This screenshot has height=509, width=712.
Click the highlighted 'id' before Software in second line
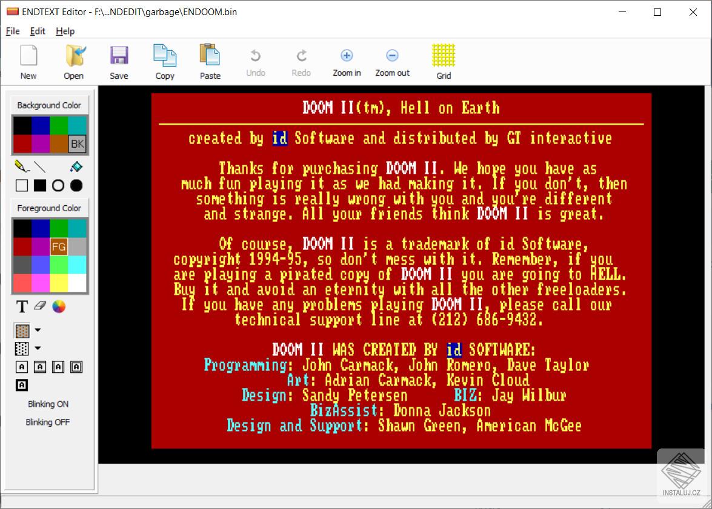(280, 138)
